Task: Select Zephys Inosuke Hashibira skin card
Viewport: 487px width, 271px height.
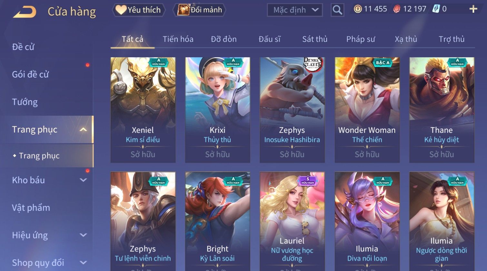Action: pos(292,110)
